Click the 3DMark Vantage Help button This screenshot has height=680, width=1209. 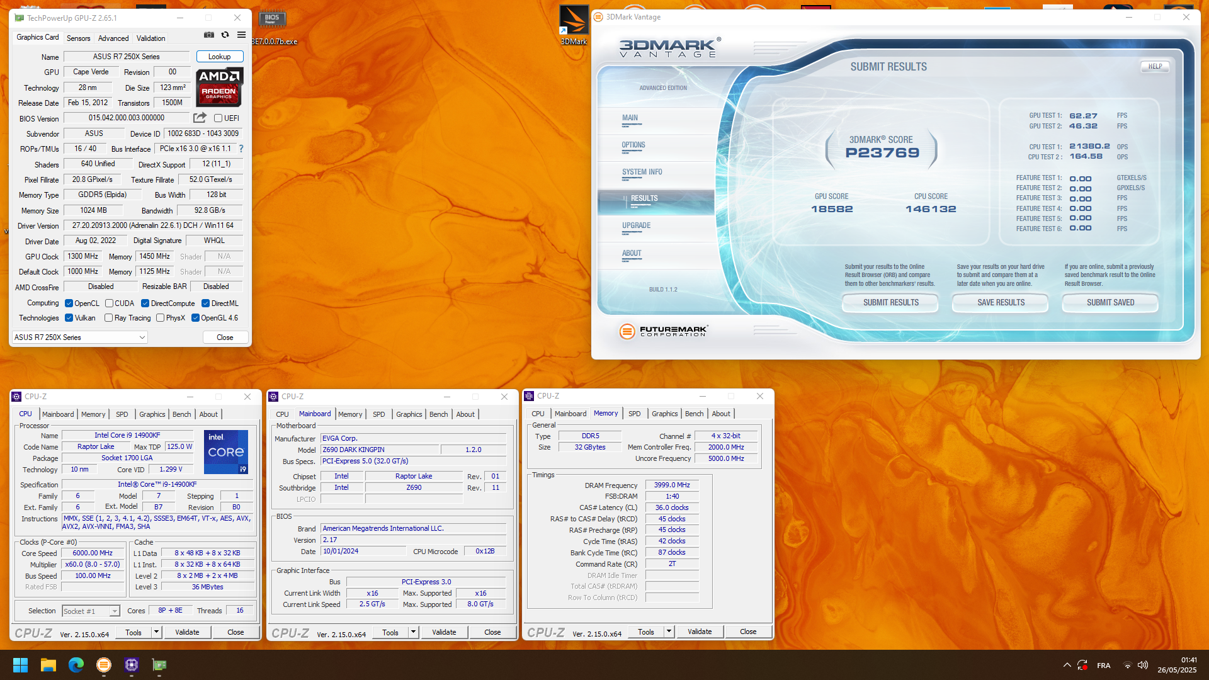1155,67
